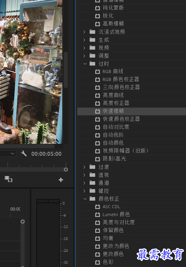Select the 自动对比度 effect label
The width and height of the screenshot is (186, 267).
coord(116,127)
